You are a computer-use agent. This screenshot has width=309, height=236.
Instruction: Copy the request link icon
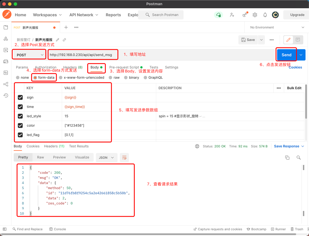coord(64,40)
